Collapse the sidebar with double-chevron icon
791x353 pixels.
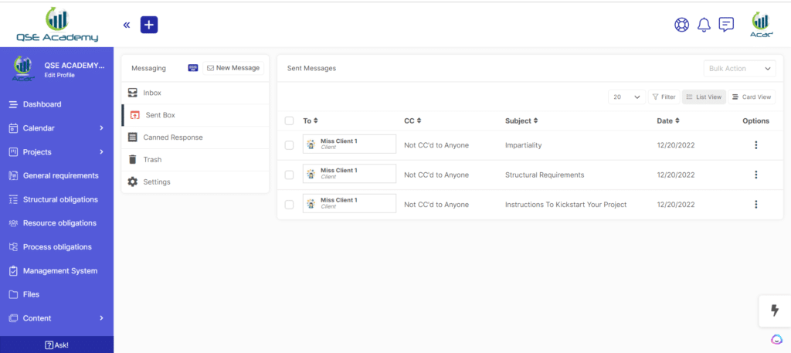click(127, 25)
